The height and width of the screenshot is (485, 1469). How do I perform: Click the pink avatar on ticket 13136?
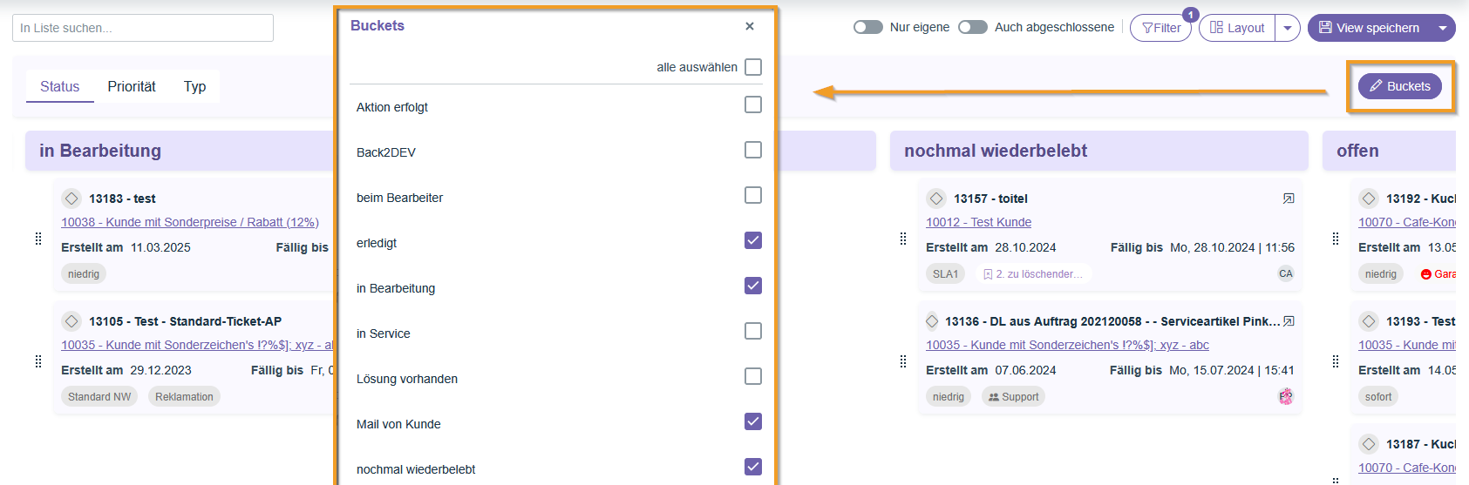1285,396
